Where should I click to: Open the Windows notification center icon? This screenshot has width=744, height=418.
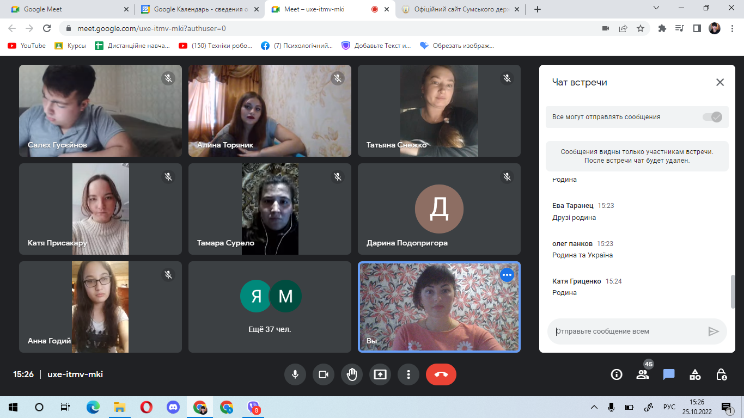click(x=727, y=407)
